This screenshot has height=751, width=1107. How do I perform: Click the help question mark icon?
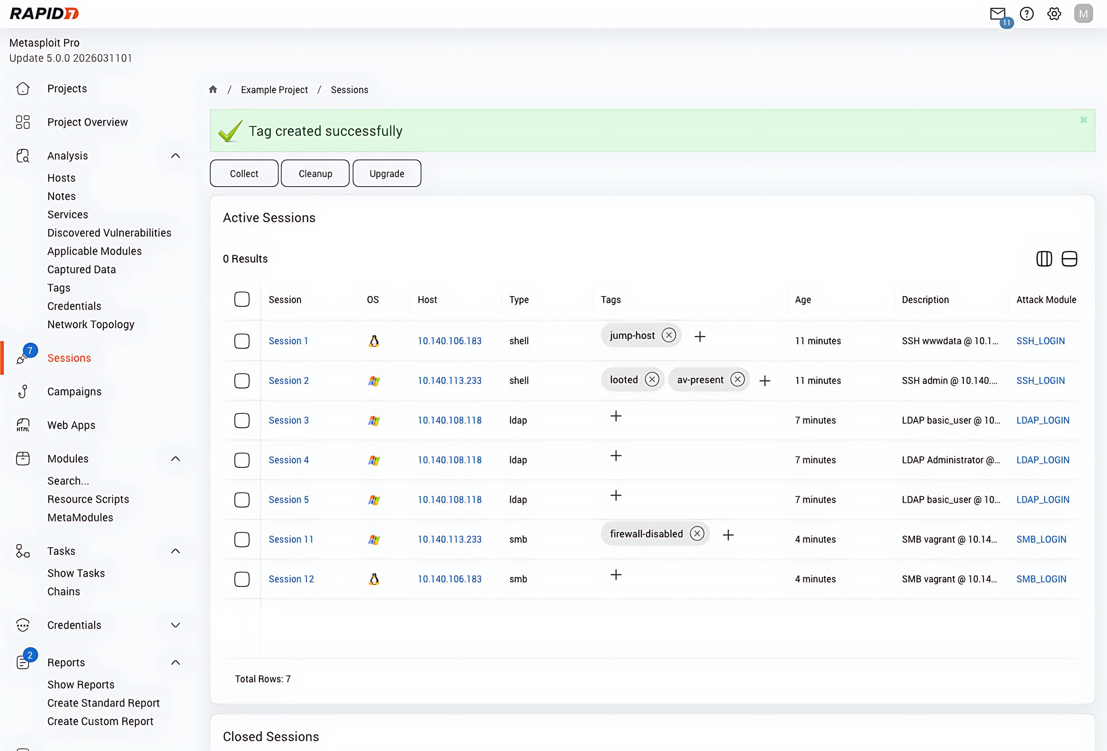1027,14
